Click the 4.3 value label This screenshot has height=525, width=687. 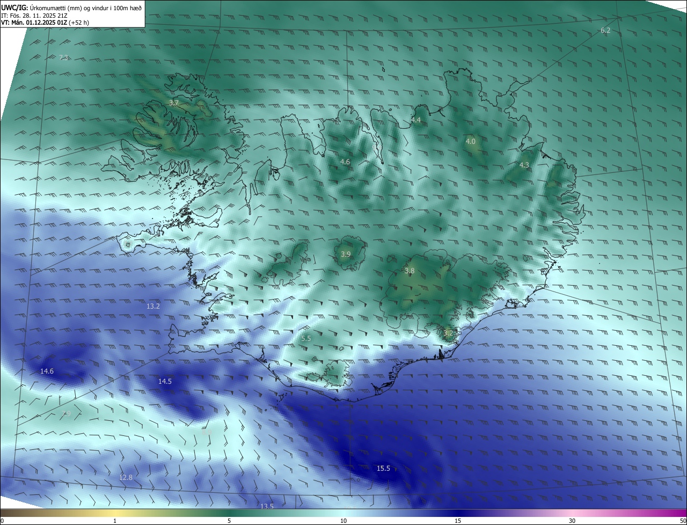[524, 165]
